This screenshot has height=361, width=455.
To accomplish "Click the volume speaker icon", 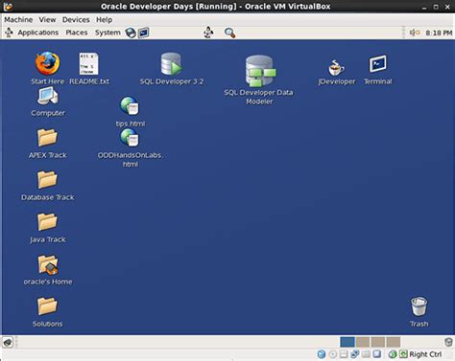I will [x=415, y=33].
